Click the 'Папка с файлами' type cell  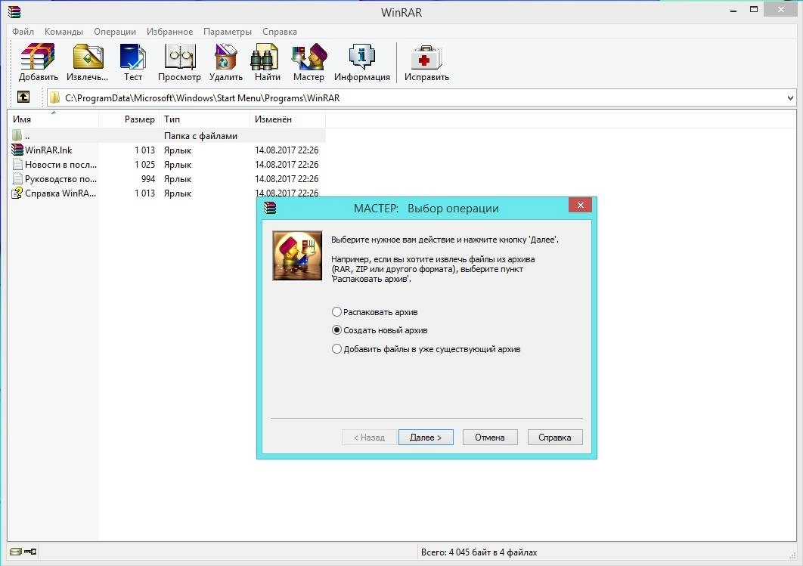click(201, 135)
